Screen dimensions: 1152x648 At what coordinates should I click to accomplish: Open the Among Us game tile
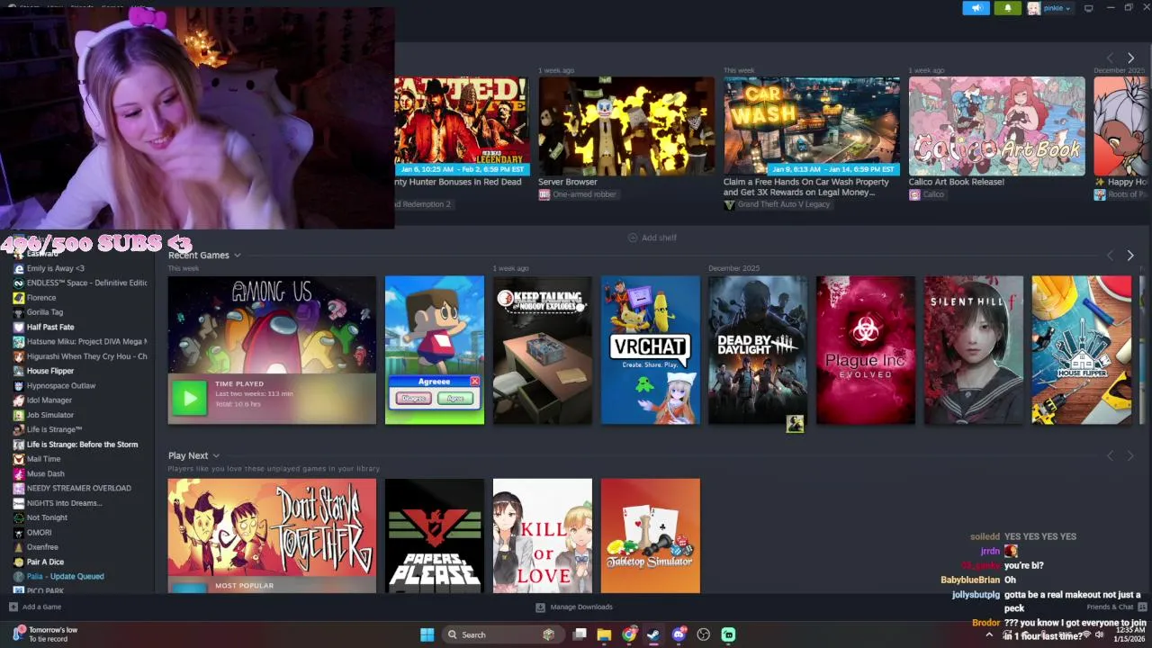[272, 349]
